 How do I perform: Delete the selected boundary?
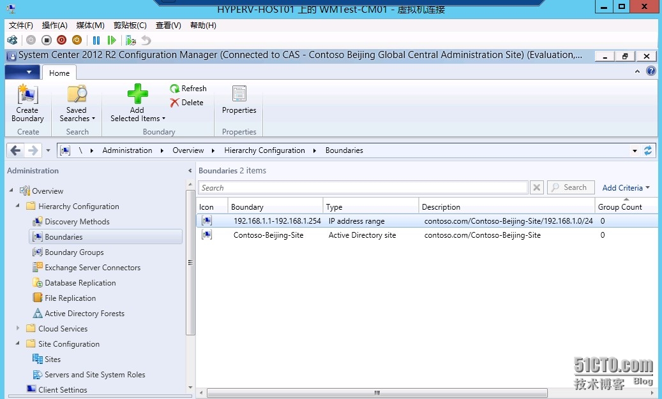pos(186,103)
